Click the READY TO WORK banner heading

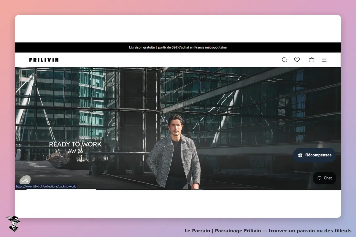tap(75, 144)
